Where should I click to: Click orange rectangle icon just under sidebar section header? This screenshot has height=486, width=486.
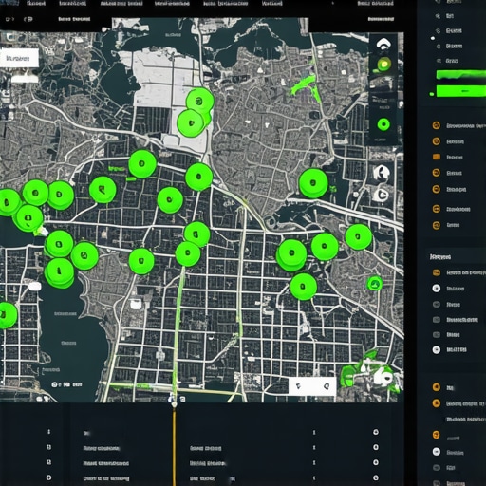pos(437,272)
